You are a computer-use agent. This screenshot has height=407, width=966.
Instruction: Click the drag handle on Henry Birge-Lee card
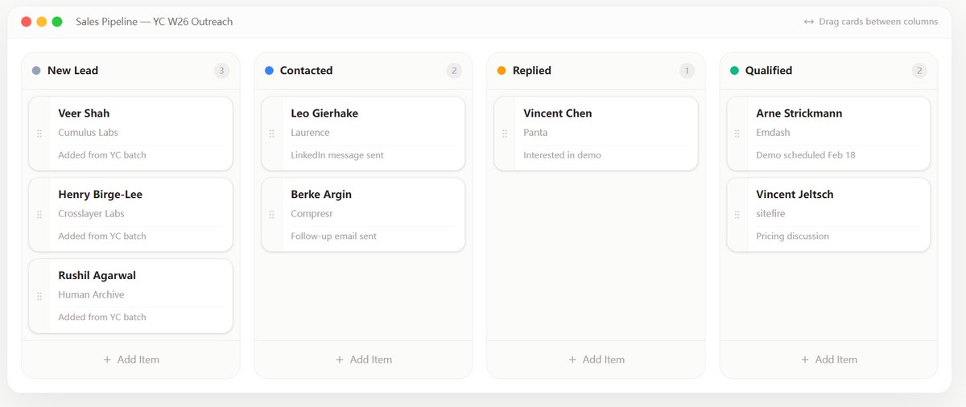tap(39, 215)
